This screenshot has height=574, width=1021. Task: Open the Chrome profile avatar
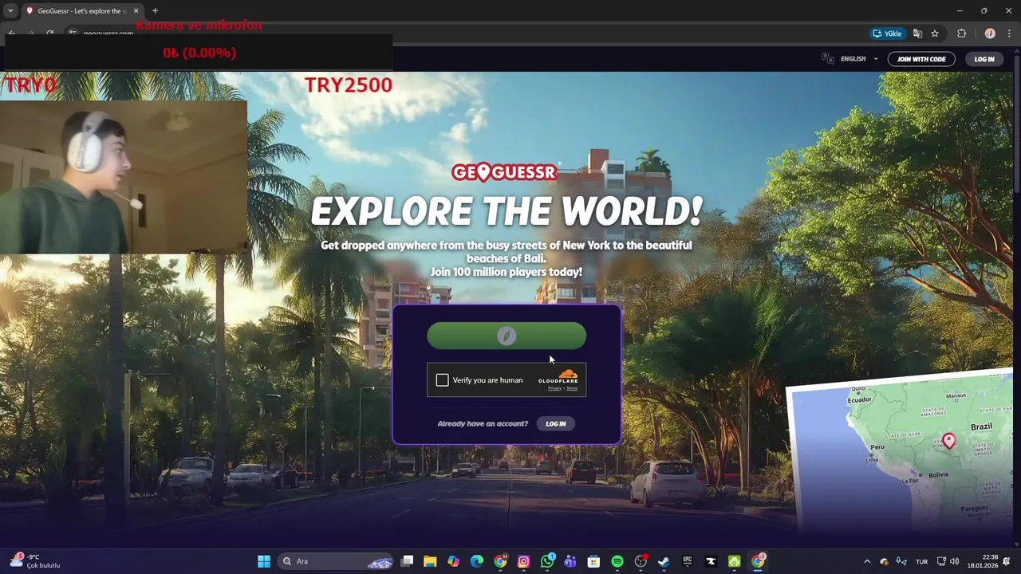tap(990, 33)
